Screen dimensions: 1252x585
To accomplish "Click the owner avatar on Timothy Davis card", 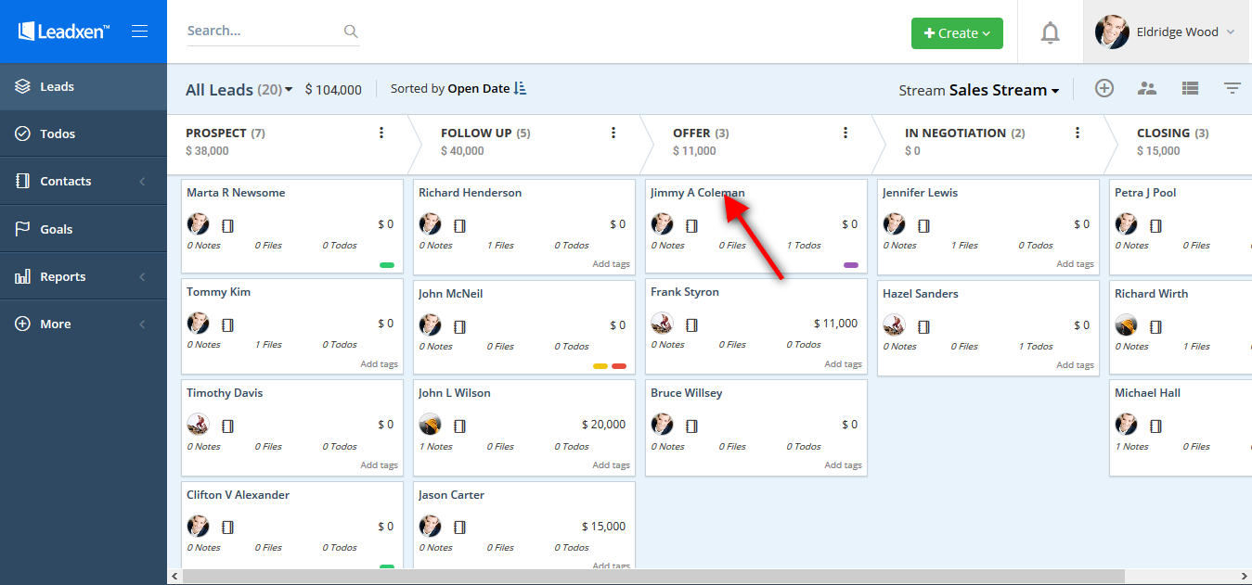I will [x=198, y=425].
